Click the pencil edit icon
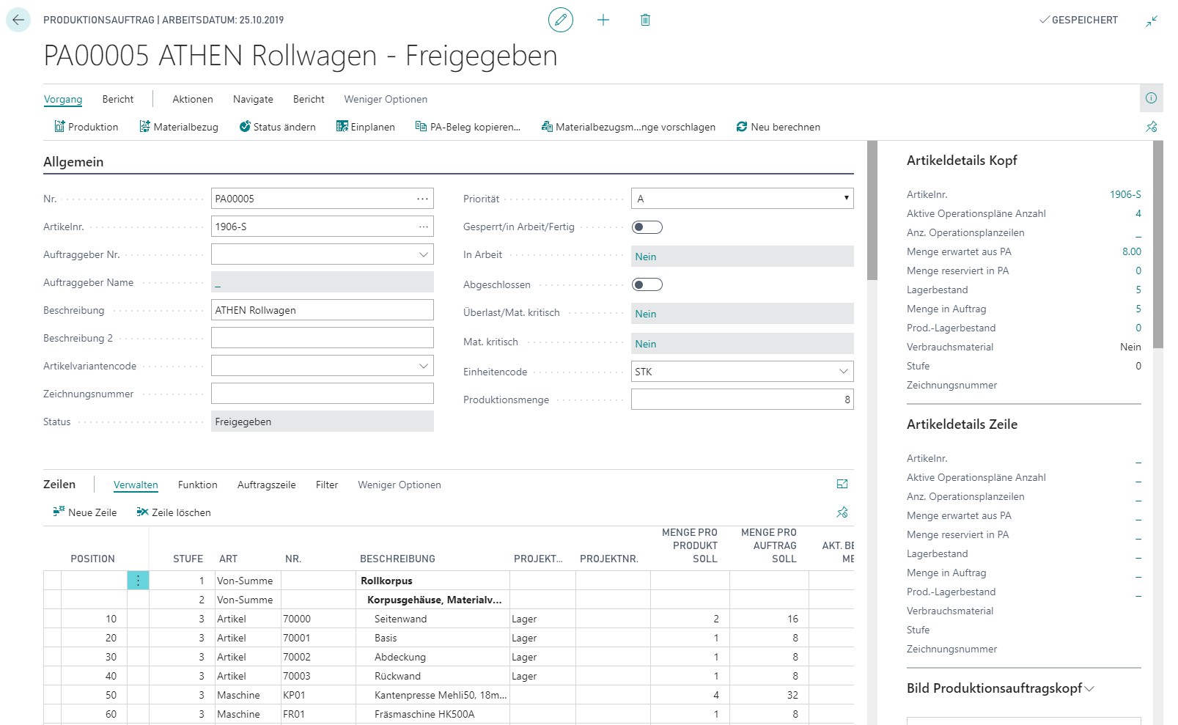1178x725 pixels. click(561, 20)
